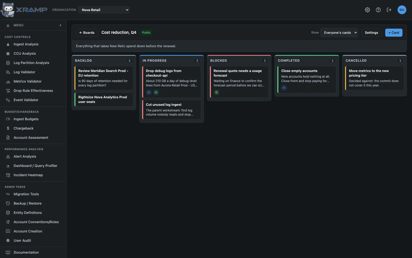Open Review Meridian Search Prod card
This screenshot has height=258, width=412.
click(104, 78)
